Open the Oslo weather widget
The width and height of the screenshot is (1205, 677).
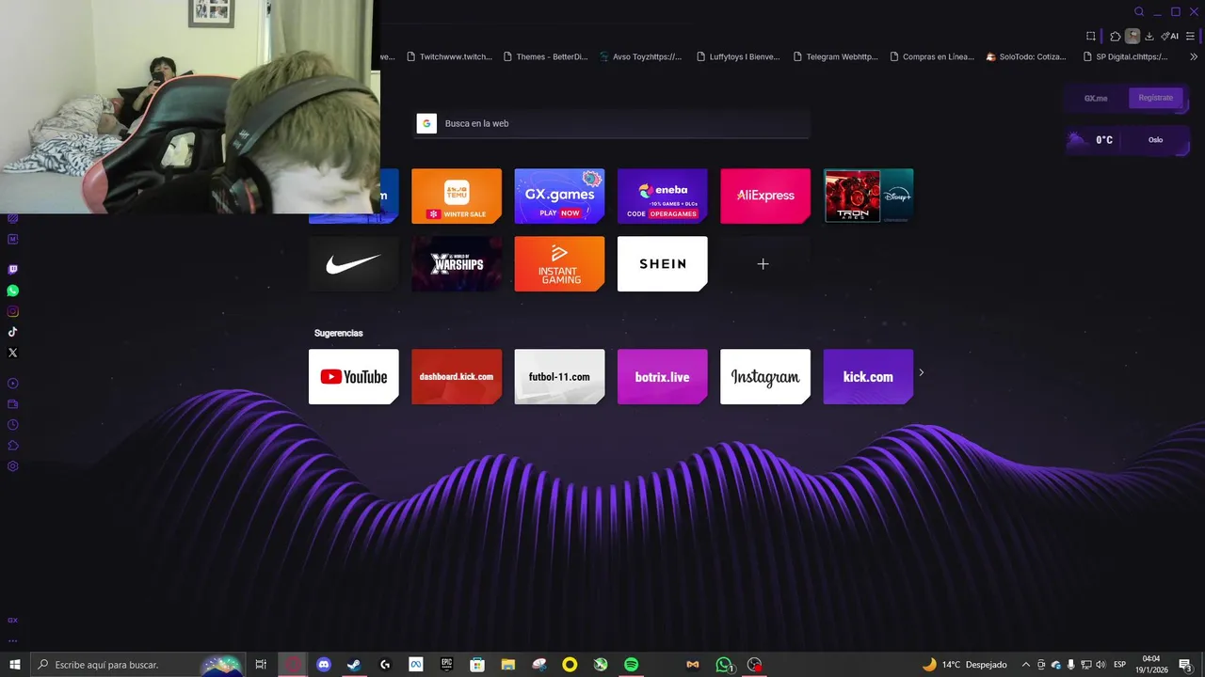tap(1127, 140)
